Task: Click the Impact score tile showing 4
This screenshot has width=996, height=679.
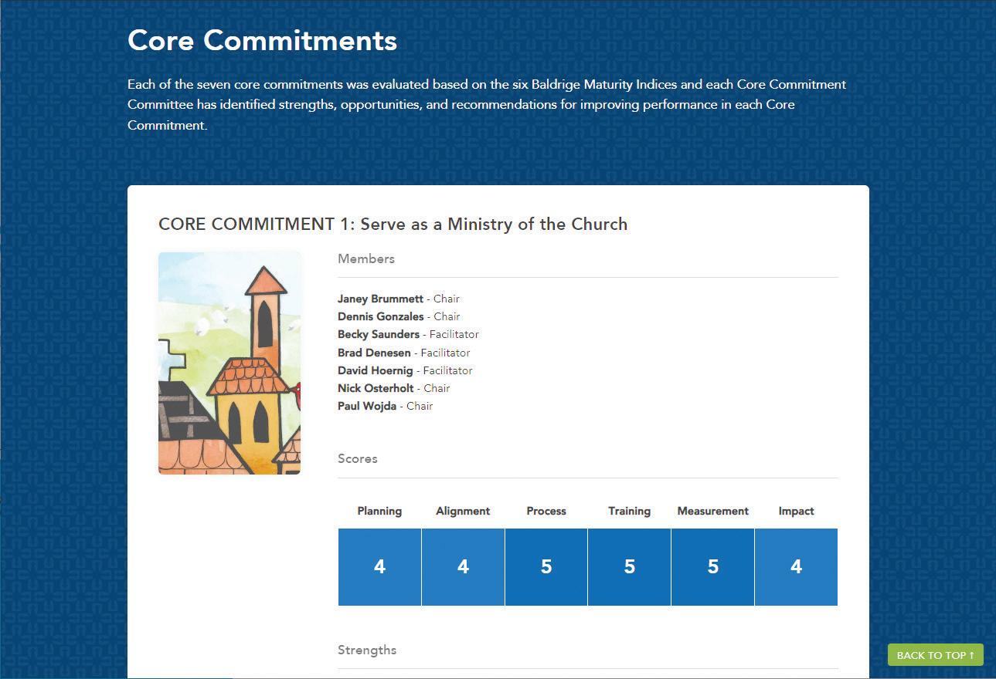Action: click(796, 567)
